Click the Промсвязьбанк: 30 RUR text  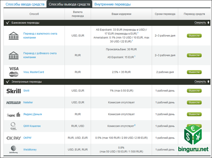[121, 49]
